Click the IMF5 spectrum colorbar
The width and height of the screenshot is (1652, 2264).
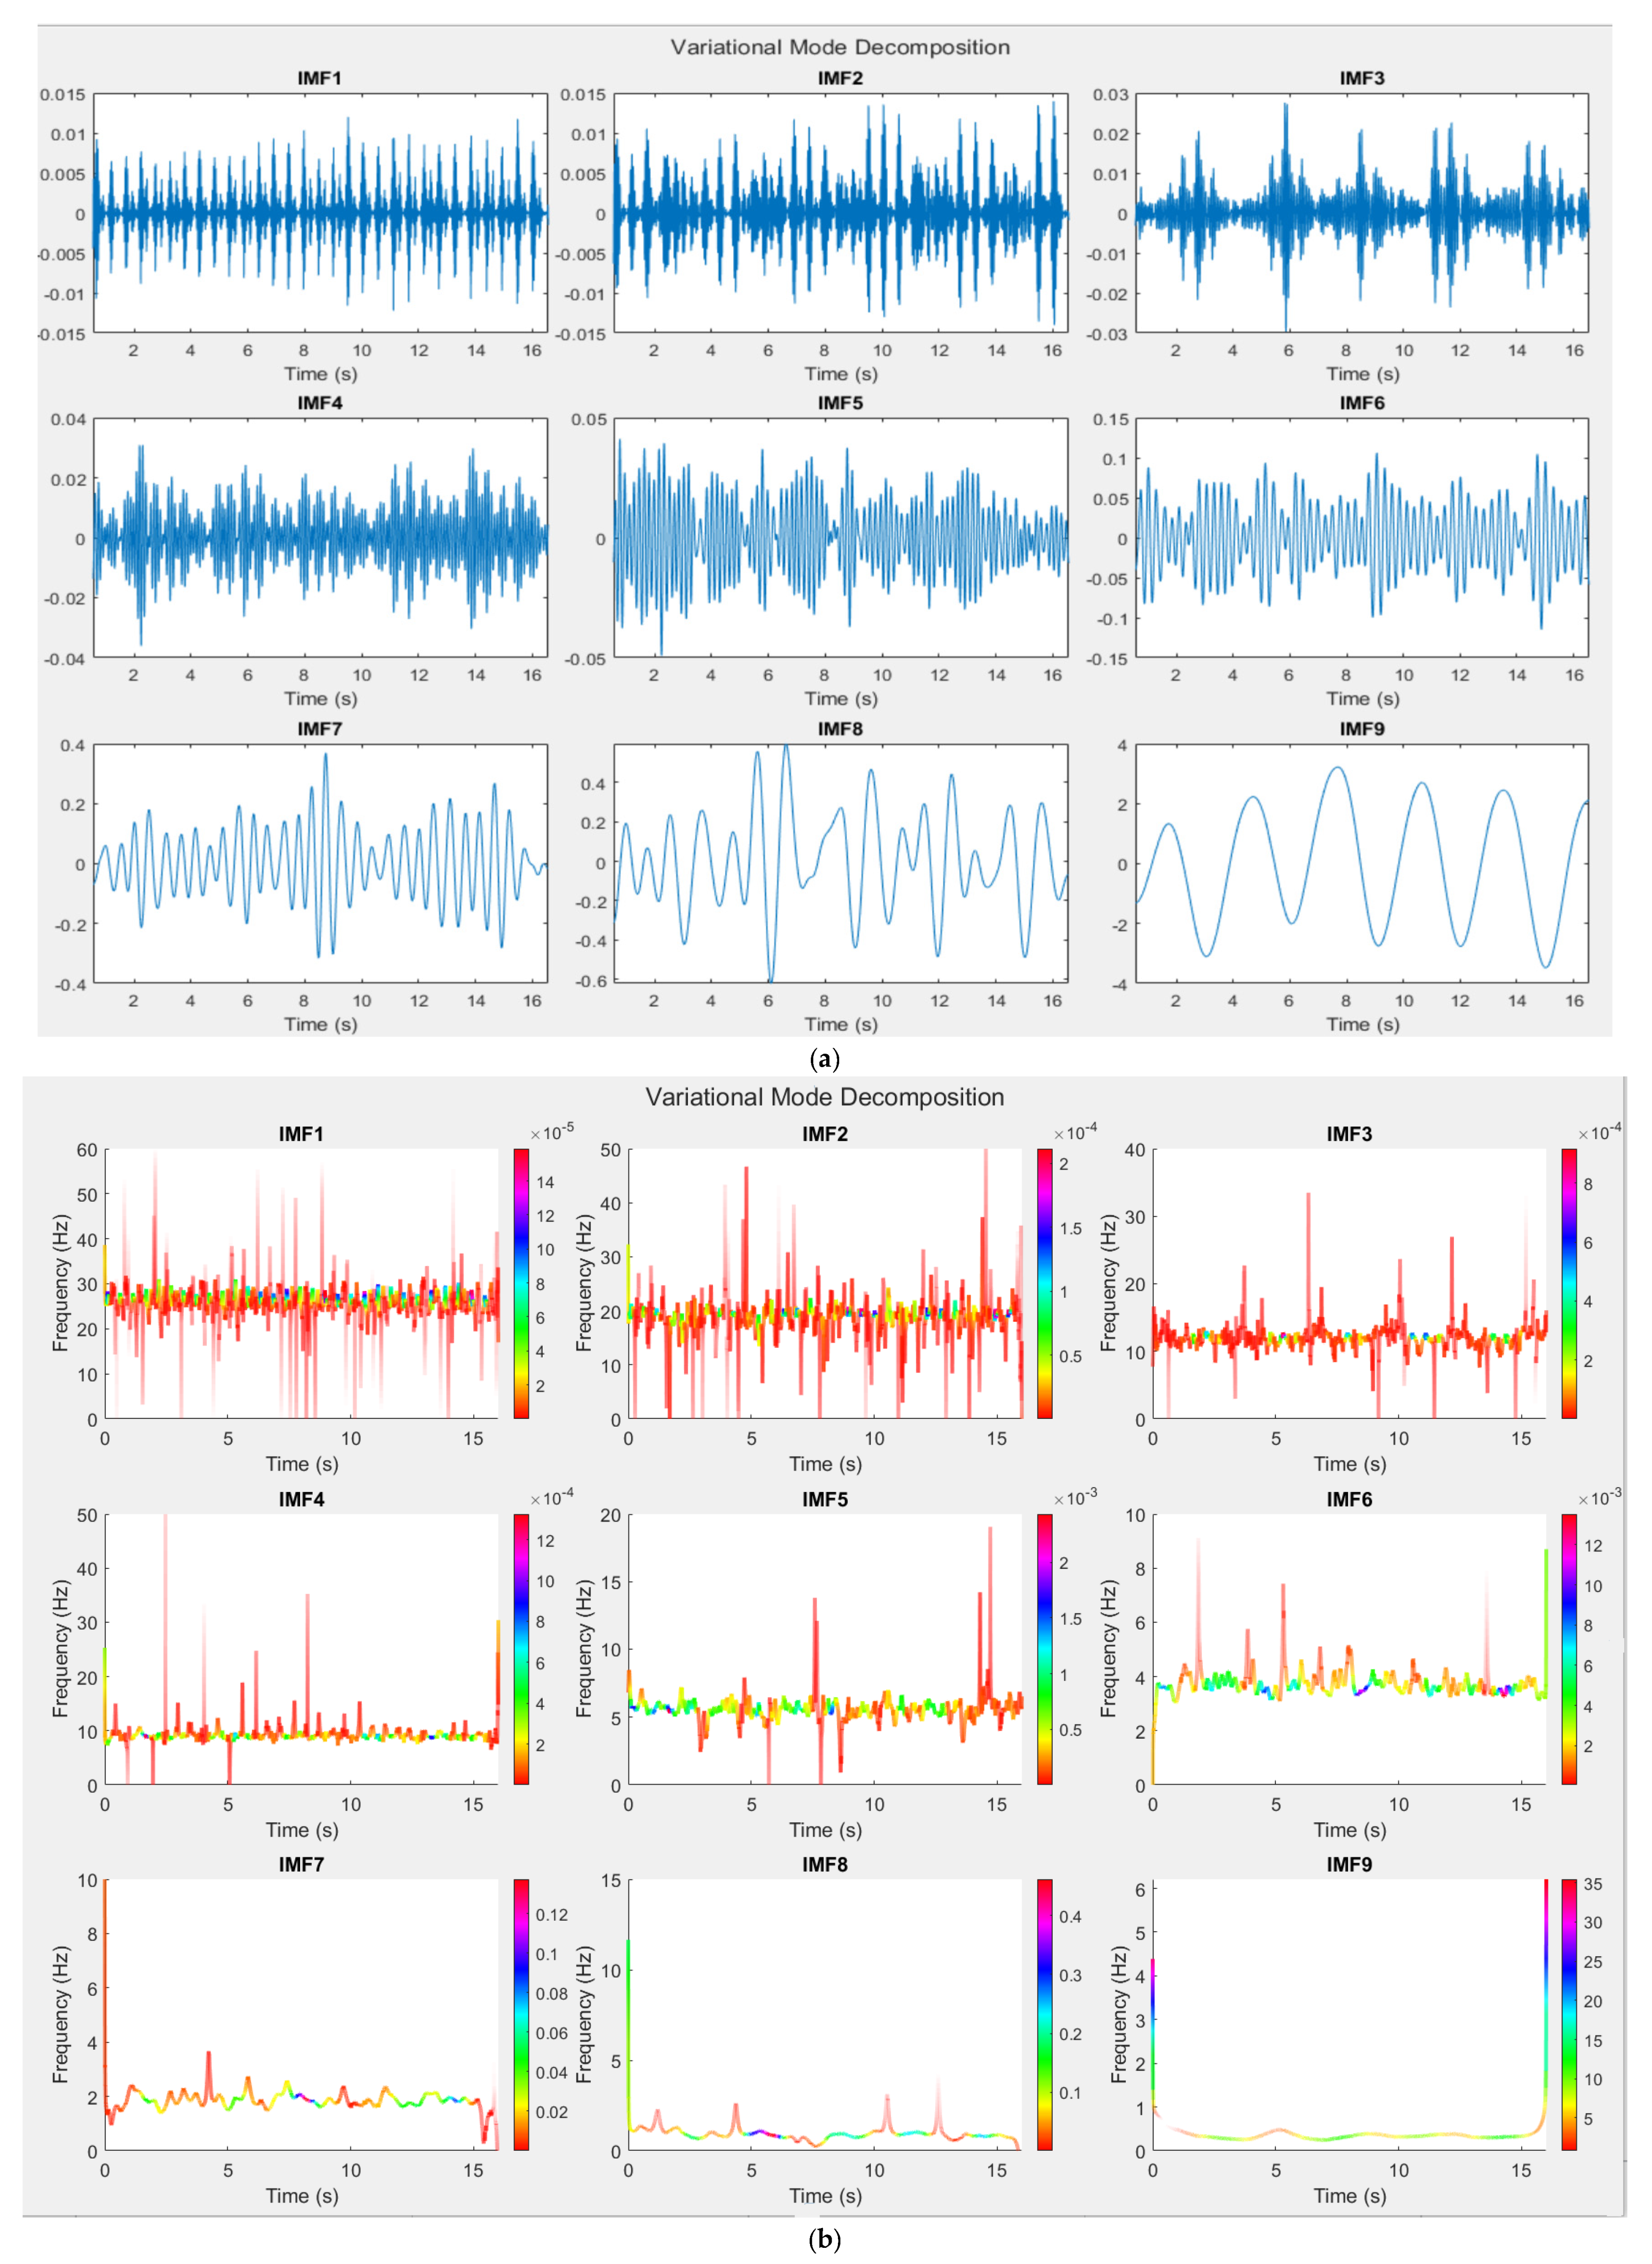(1044, 1649)
